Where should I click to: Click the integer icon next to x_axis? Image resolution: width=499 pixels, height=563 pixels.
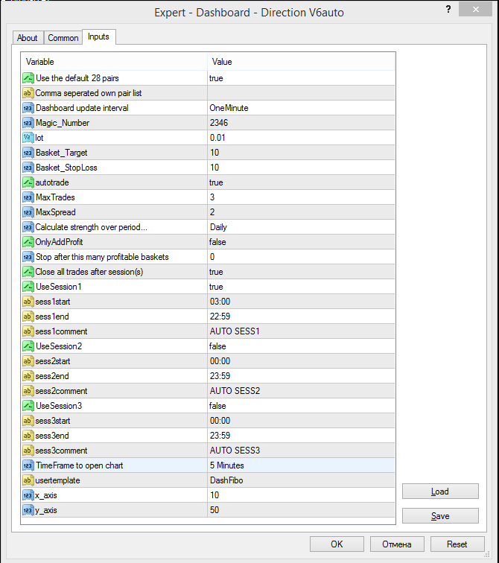[28, 495]
